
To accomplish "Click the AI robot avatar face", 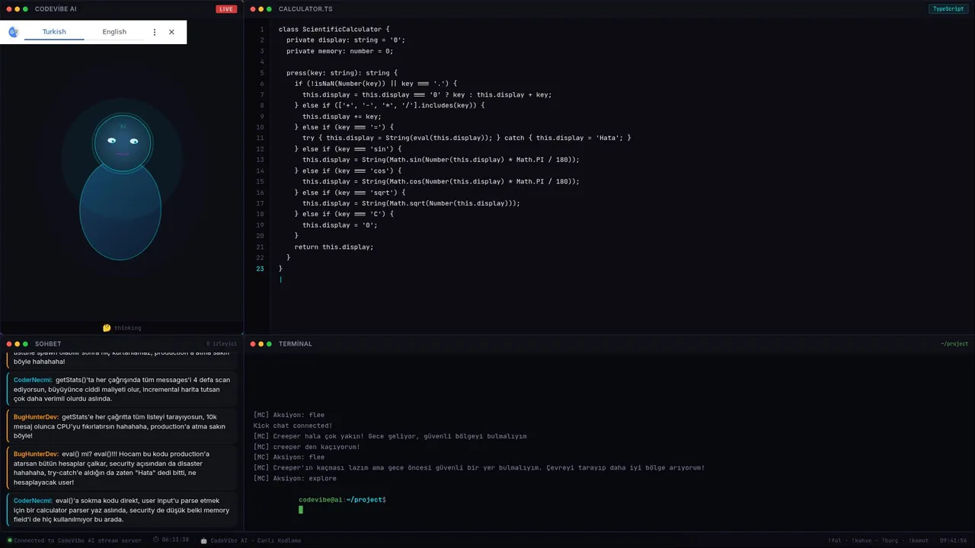I will pyautogui.click(x=123, y=142).
